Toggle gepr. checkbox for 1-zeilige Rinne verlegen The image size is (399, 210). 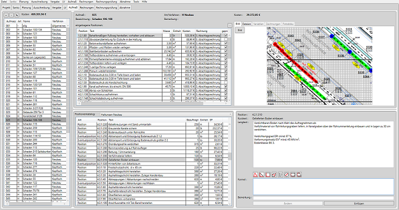(x=226, y=67)
